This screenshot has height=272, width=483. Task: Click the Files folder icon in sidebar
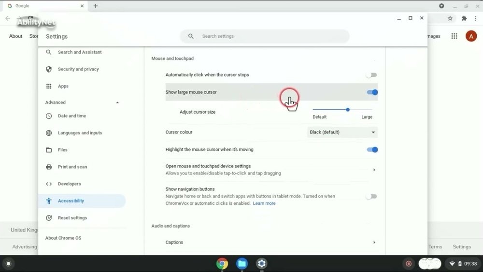[x=49, y=150]
